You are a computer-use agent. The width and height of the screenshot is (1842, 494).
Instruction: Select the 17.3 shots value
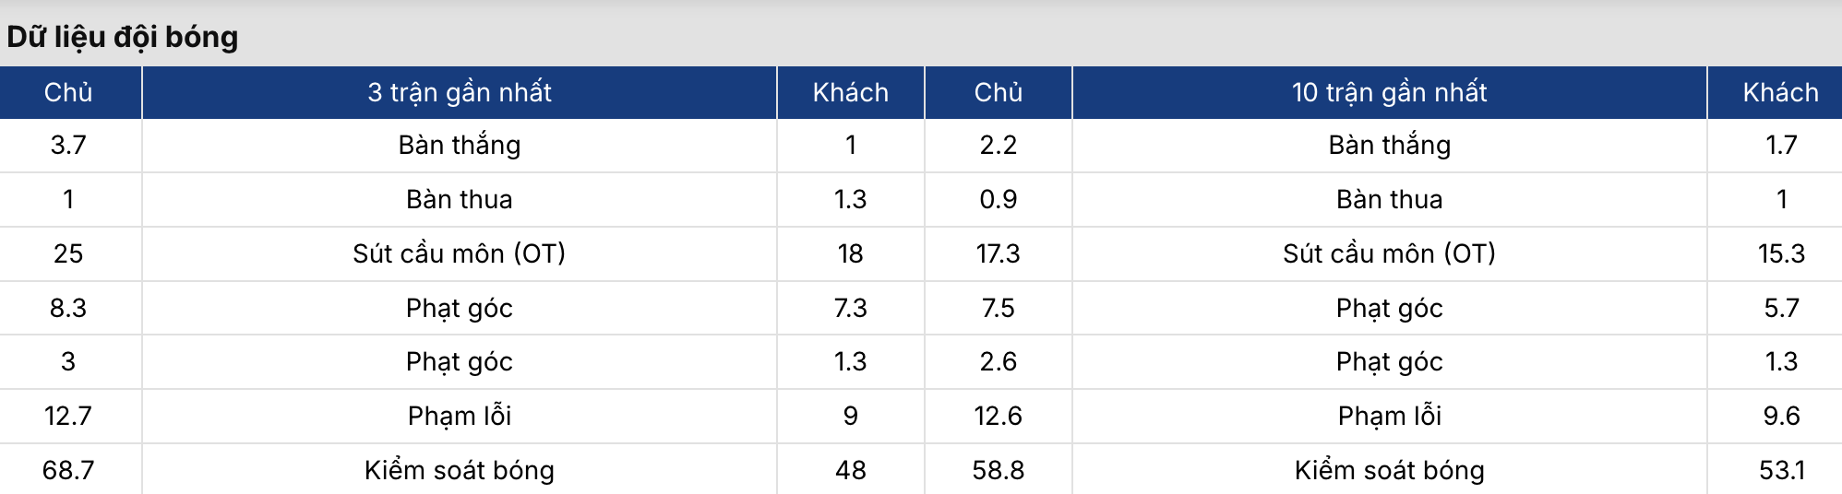click(998, 253)
